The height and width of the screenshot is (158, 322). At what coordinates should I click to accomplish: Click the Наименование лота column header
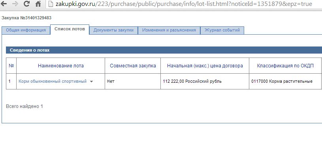(x=60, y=65)
